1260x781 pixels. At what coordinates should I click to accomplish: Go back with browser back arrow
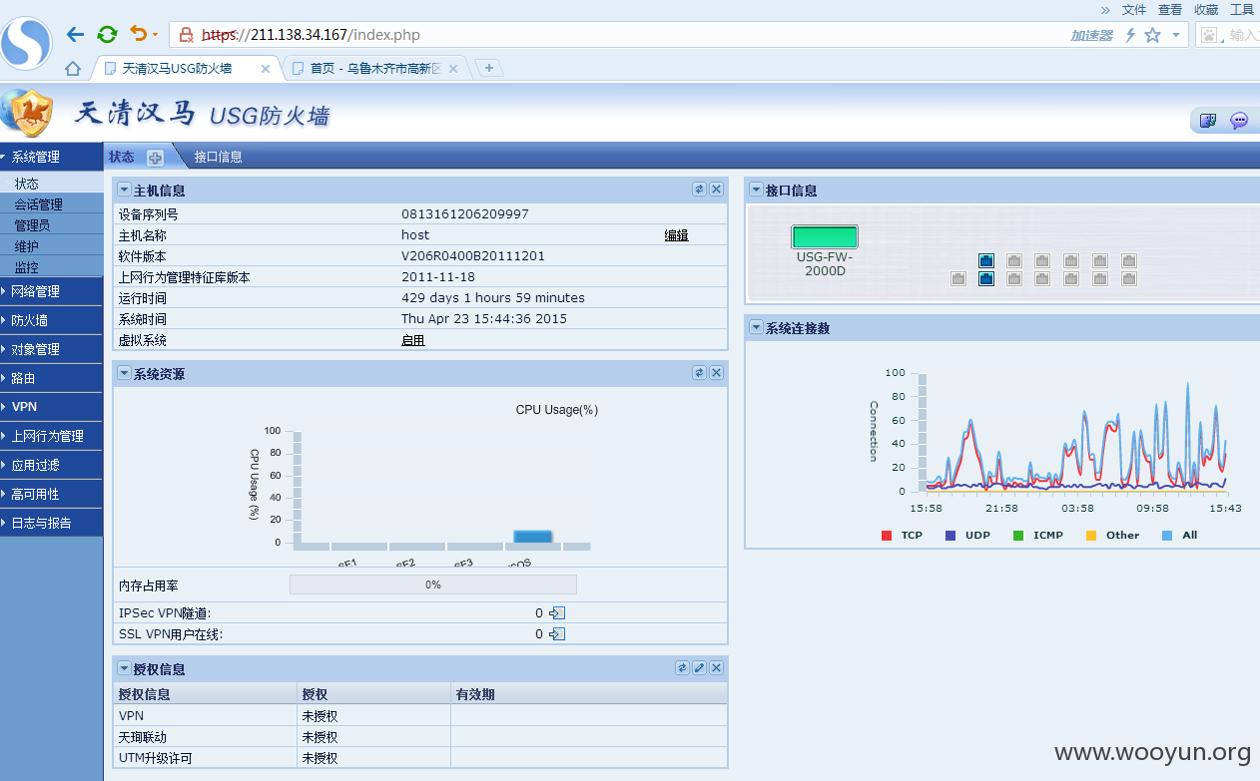tap(75, 35)
